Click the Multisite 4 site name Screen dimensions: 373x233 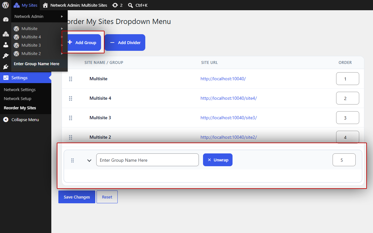coord(100,98)
